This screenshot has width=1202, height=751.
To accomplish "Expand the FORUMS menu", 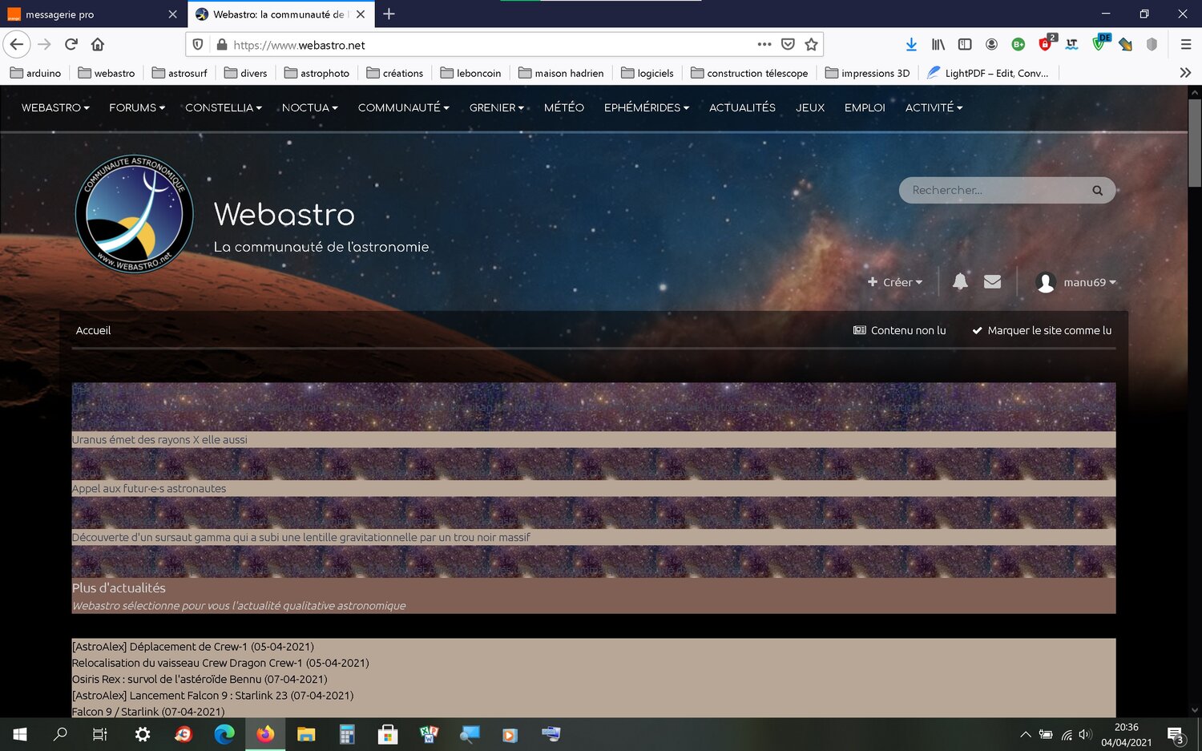I will pyautogui.click(x=137, y=107).
